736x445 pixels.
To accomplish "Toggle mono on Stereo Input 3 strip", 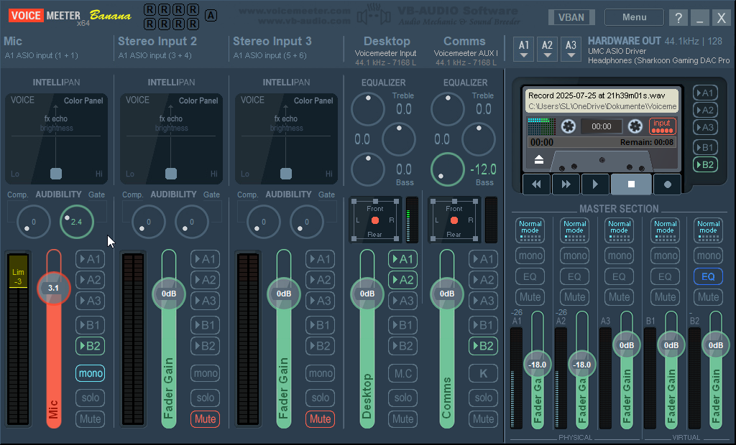I will [x=320, y=373].
